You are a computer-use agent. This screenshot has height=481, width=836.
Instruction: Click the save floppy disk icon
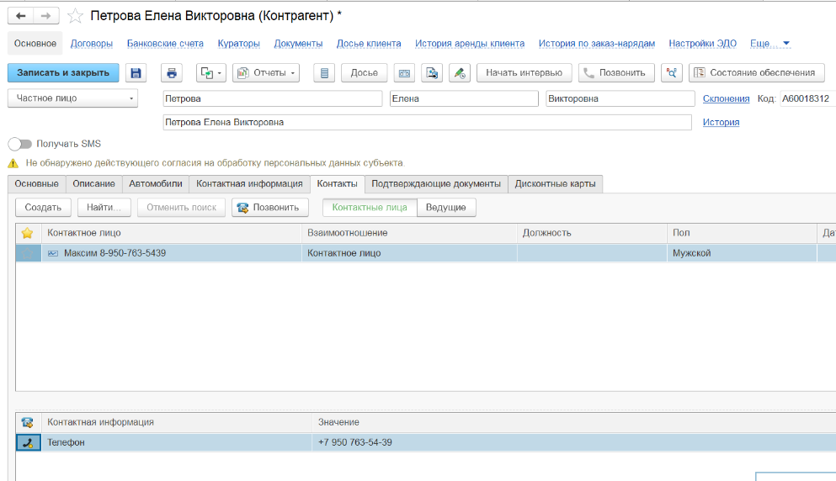coord(136,73)
